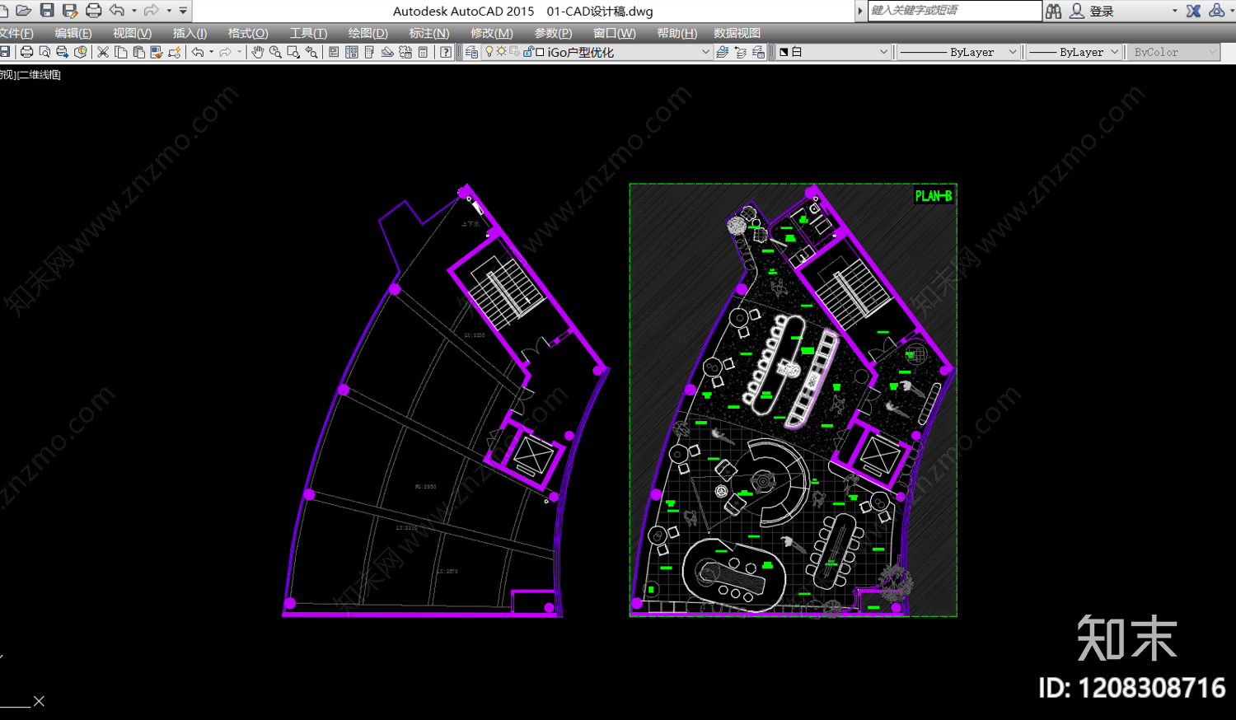Select the Plot Preview icon
The height and width of the screenshot is (720, 1236).
pos(44,52)
